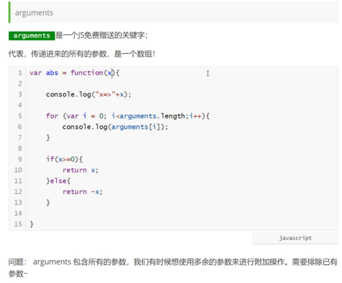
Task: Click console.log(arguments[i]) on line 6
Action: click(x=115, y=127)
